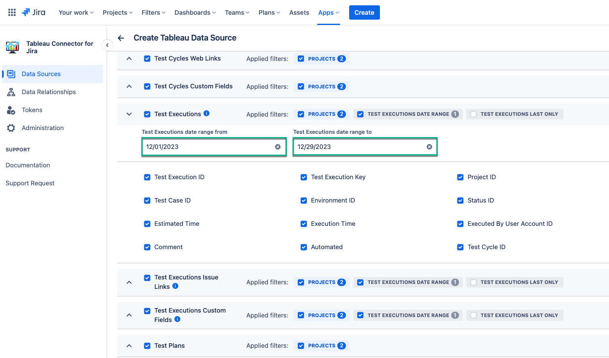Clear the date range from field
Viewport: 609px width, 358px height.
tap(278, 147)
